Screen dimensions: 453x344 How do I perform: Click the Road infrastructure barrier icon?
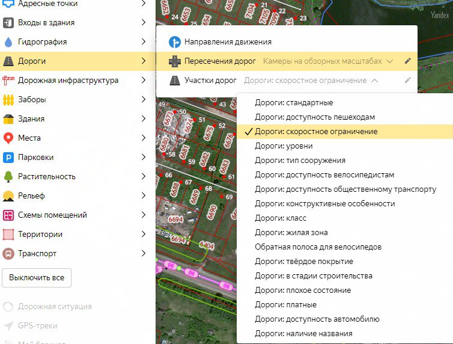pyautogui.click(x=8, y=81)
